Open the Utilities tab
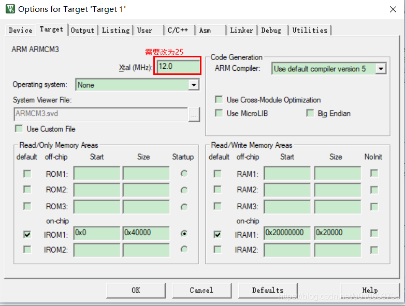This screenshot has width=405, height=306. click(310, 30)
